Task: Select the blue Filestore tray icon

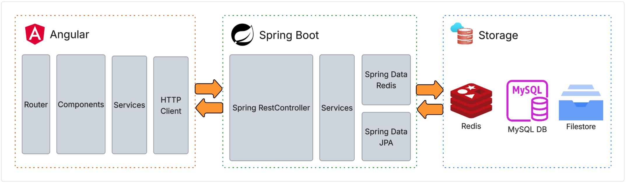Action: [x=581, y=102]
